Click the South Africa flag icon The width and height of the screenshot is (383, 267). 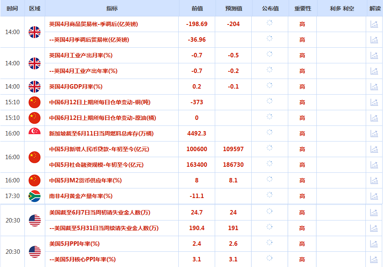pyautogui.click(x=35, y=196)
